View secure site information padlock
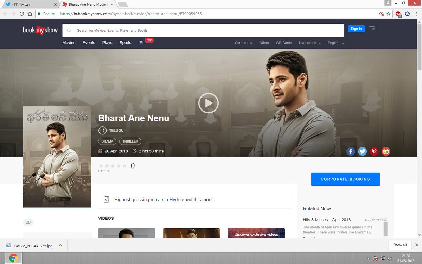422x264 pixels. click(39, 14)
